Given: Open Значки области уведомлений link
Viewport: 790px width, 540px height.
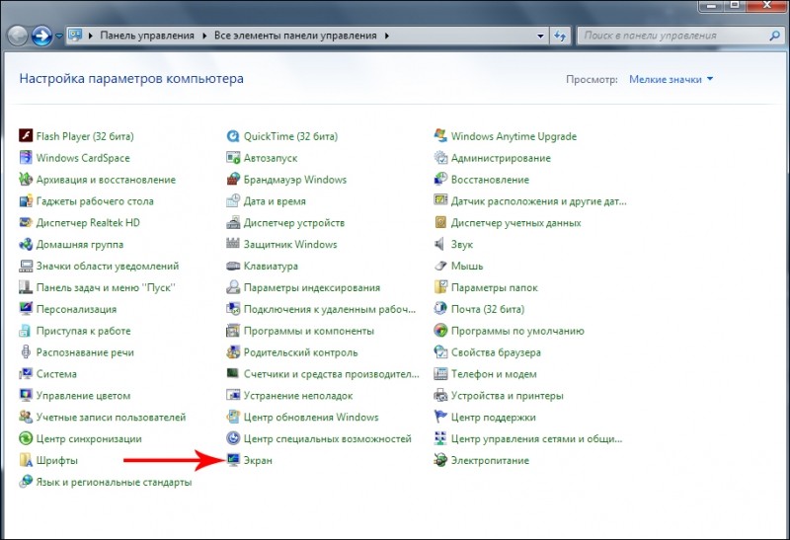Looking at the screenshot, I should (108, 266).
